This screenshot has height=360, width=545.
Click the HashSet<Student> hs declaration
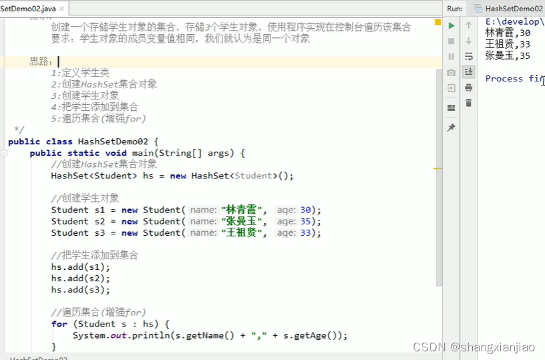coord(172,176)
